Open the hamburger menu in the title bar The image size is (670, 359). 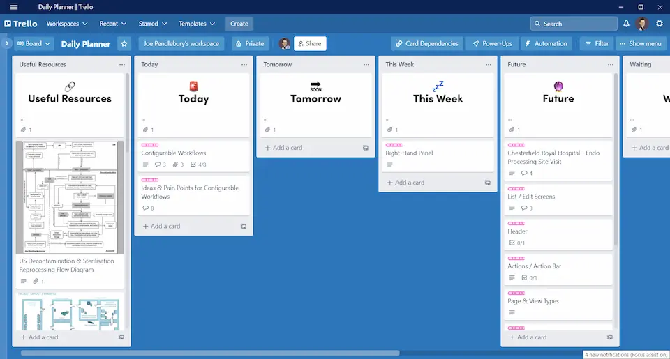[14, 7]
